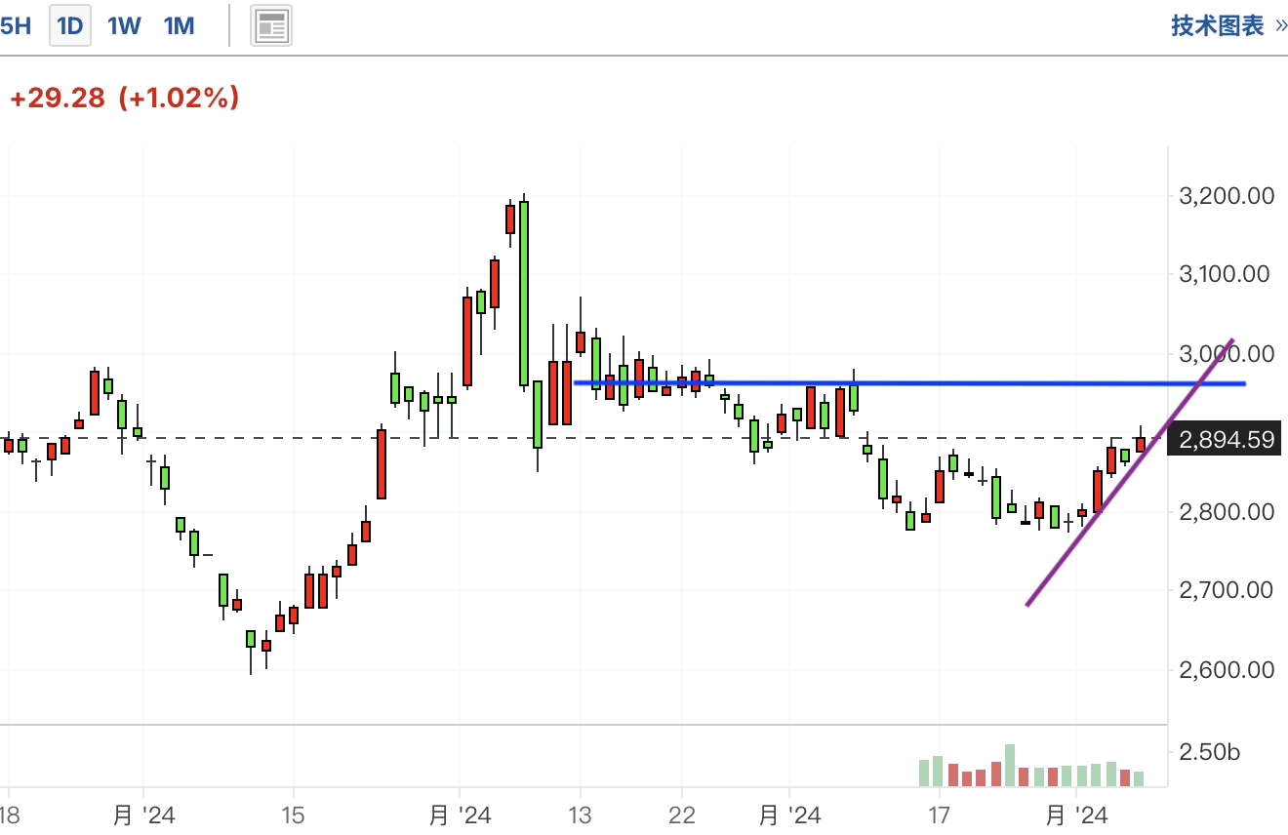Click the date label 13 on time axis

click(x=581, y=815)
